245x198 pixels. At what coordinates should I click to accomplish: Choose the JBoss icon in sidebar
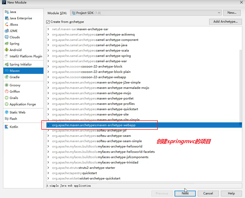(x=7, y=25)
